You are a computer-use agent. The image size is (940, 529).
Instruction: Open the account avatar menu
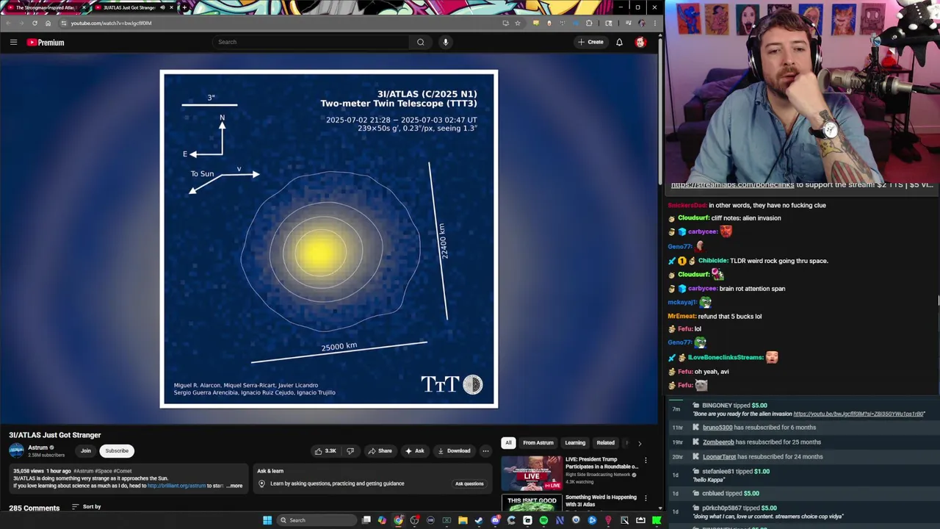(640, 43)
